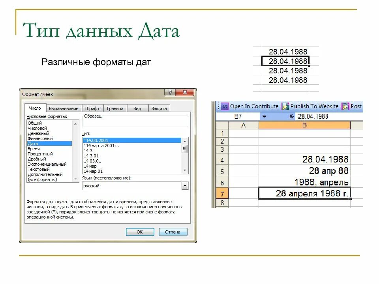This screenshot has width=379, height=284.
Task: Close the Формат ячеек dialog
Action: tap(185, 92)
